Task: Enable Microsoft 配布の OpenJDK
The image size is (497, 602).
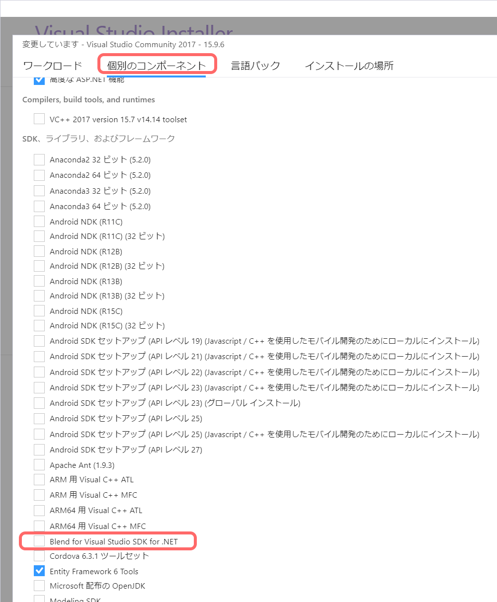Action: tap(39, 586)
